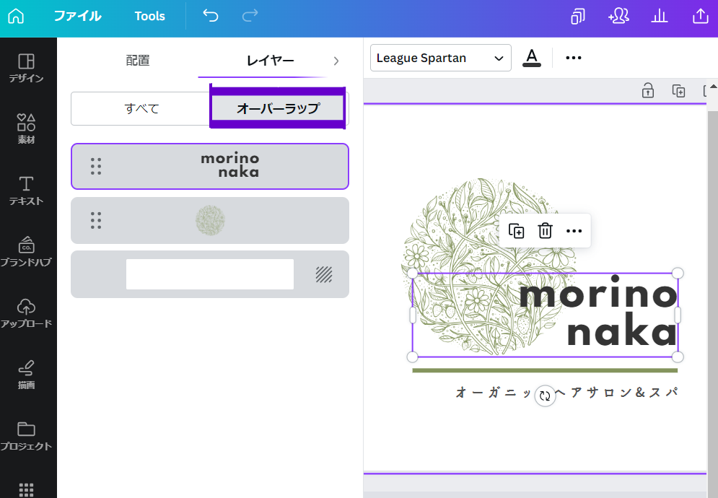Viewport: 718px width, 498px height.
Task: Grab the drag handle of morino naka layer
Action: [x=96, y=166]
